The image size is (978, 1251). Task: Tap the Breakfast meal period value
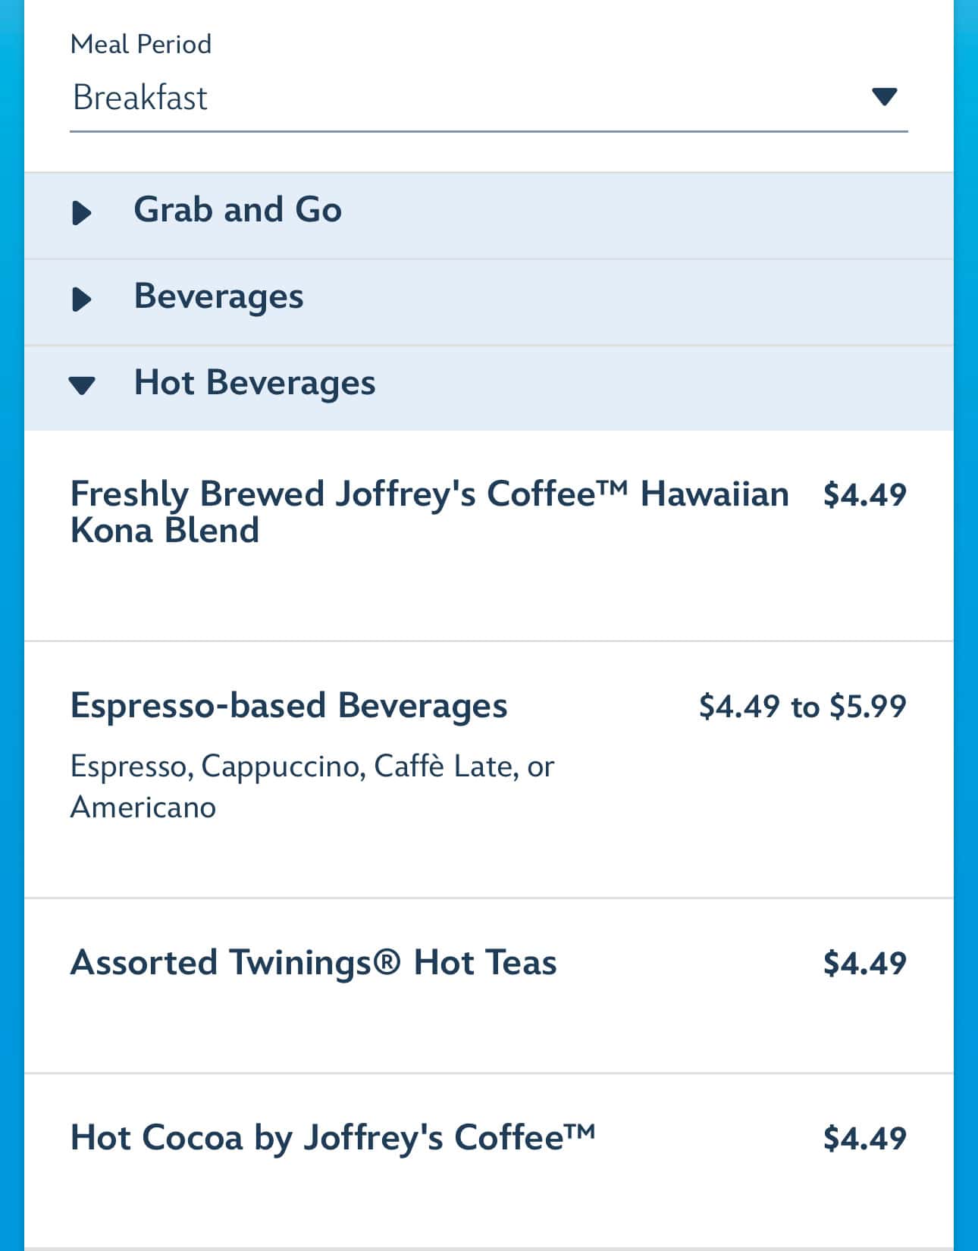click(x=140, y=98)
